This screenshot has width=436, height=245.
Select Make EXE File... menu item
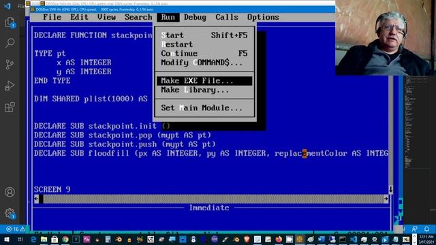click(204, 81)
